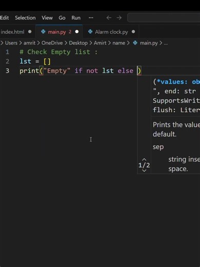200x267 pixels.
Task: Click line number 1 in the gutter
Action: pos(7,52)
